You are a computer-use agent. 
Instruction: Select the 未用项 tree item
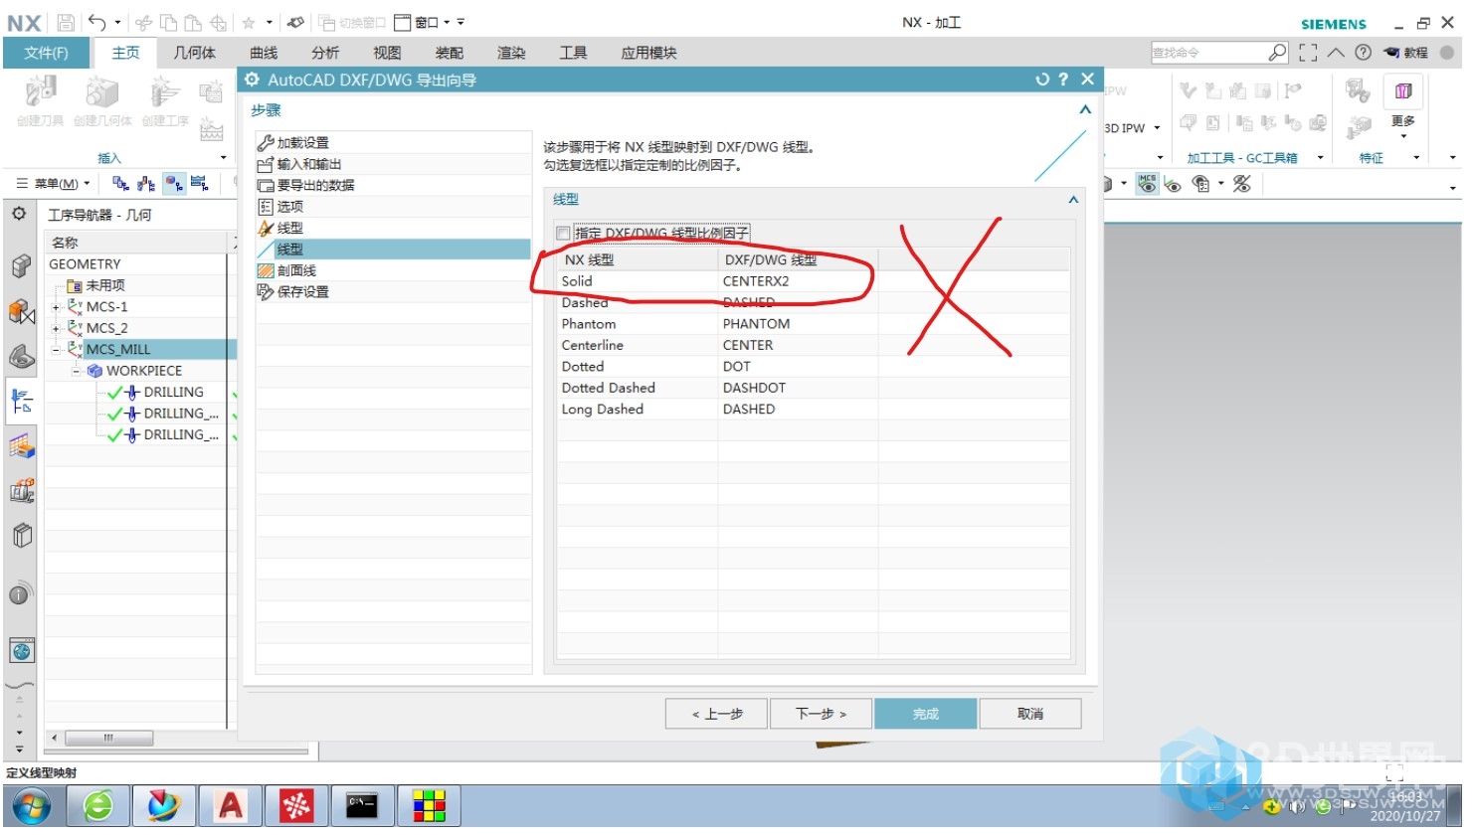pos(104,285)
